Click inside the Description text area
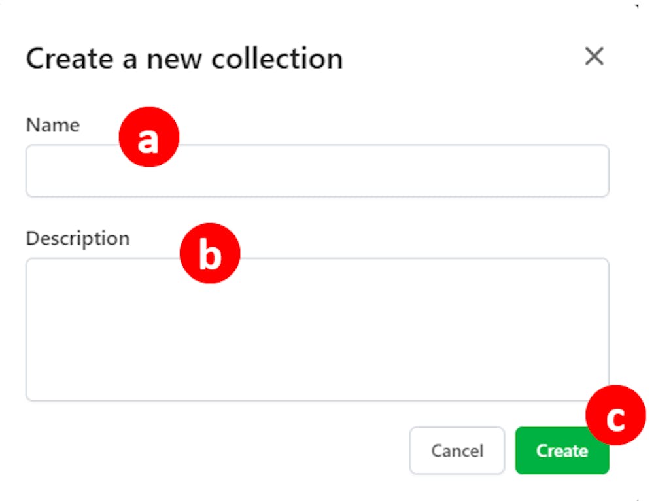 (x=317, y=329)
